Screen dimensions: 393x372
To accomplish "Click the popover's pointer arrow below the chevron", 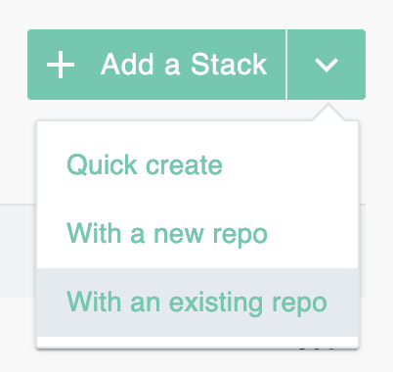I will (x=328, y=113).
